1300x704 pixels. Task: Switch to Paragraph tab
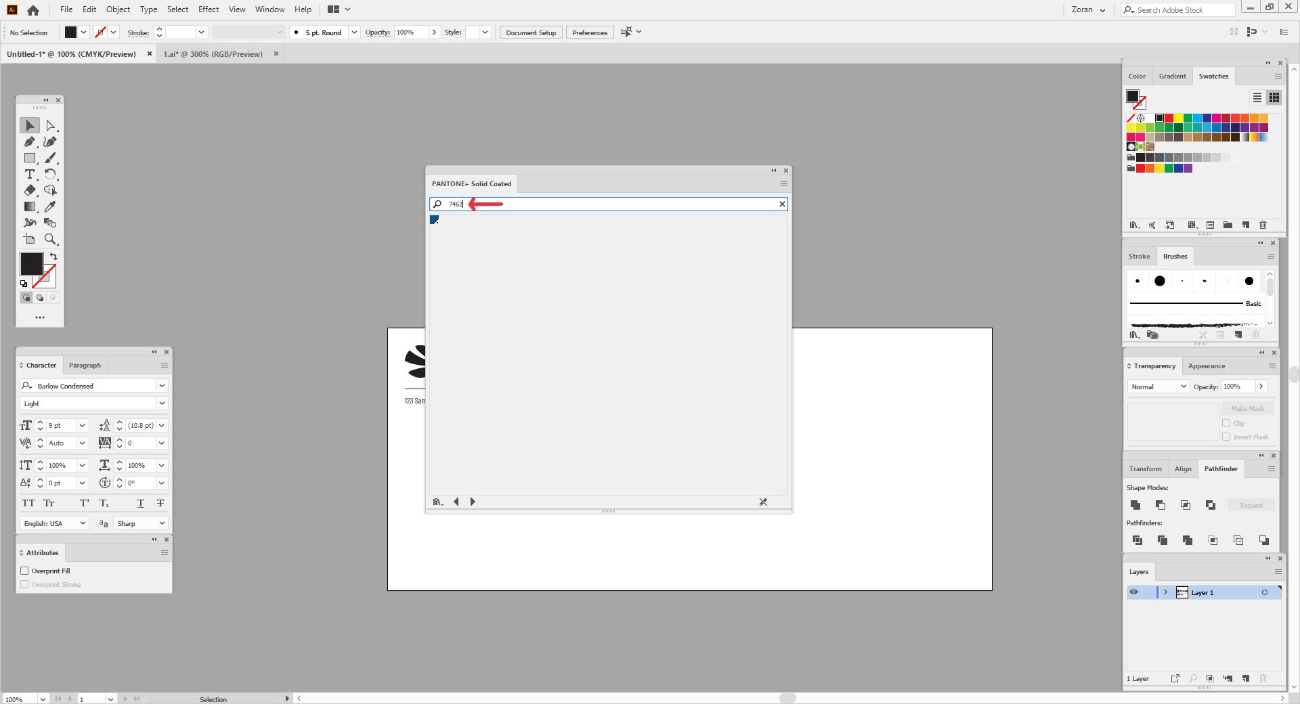(85, 365)
